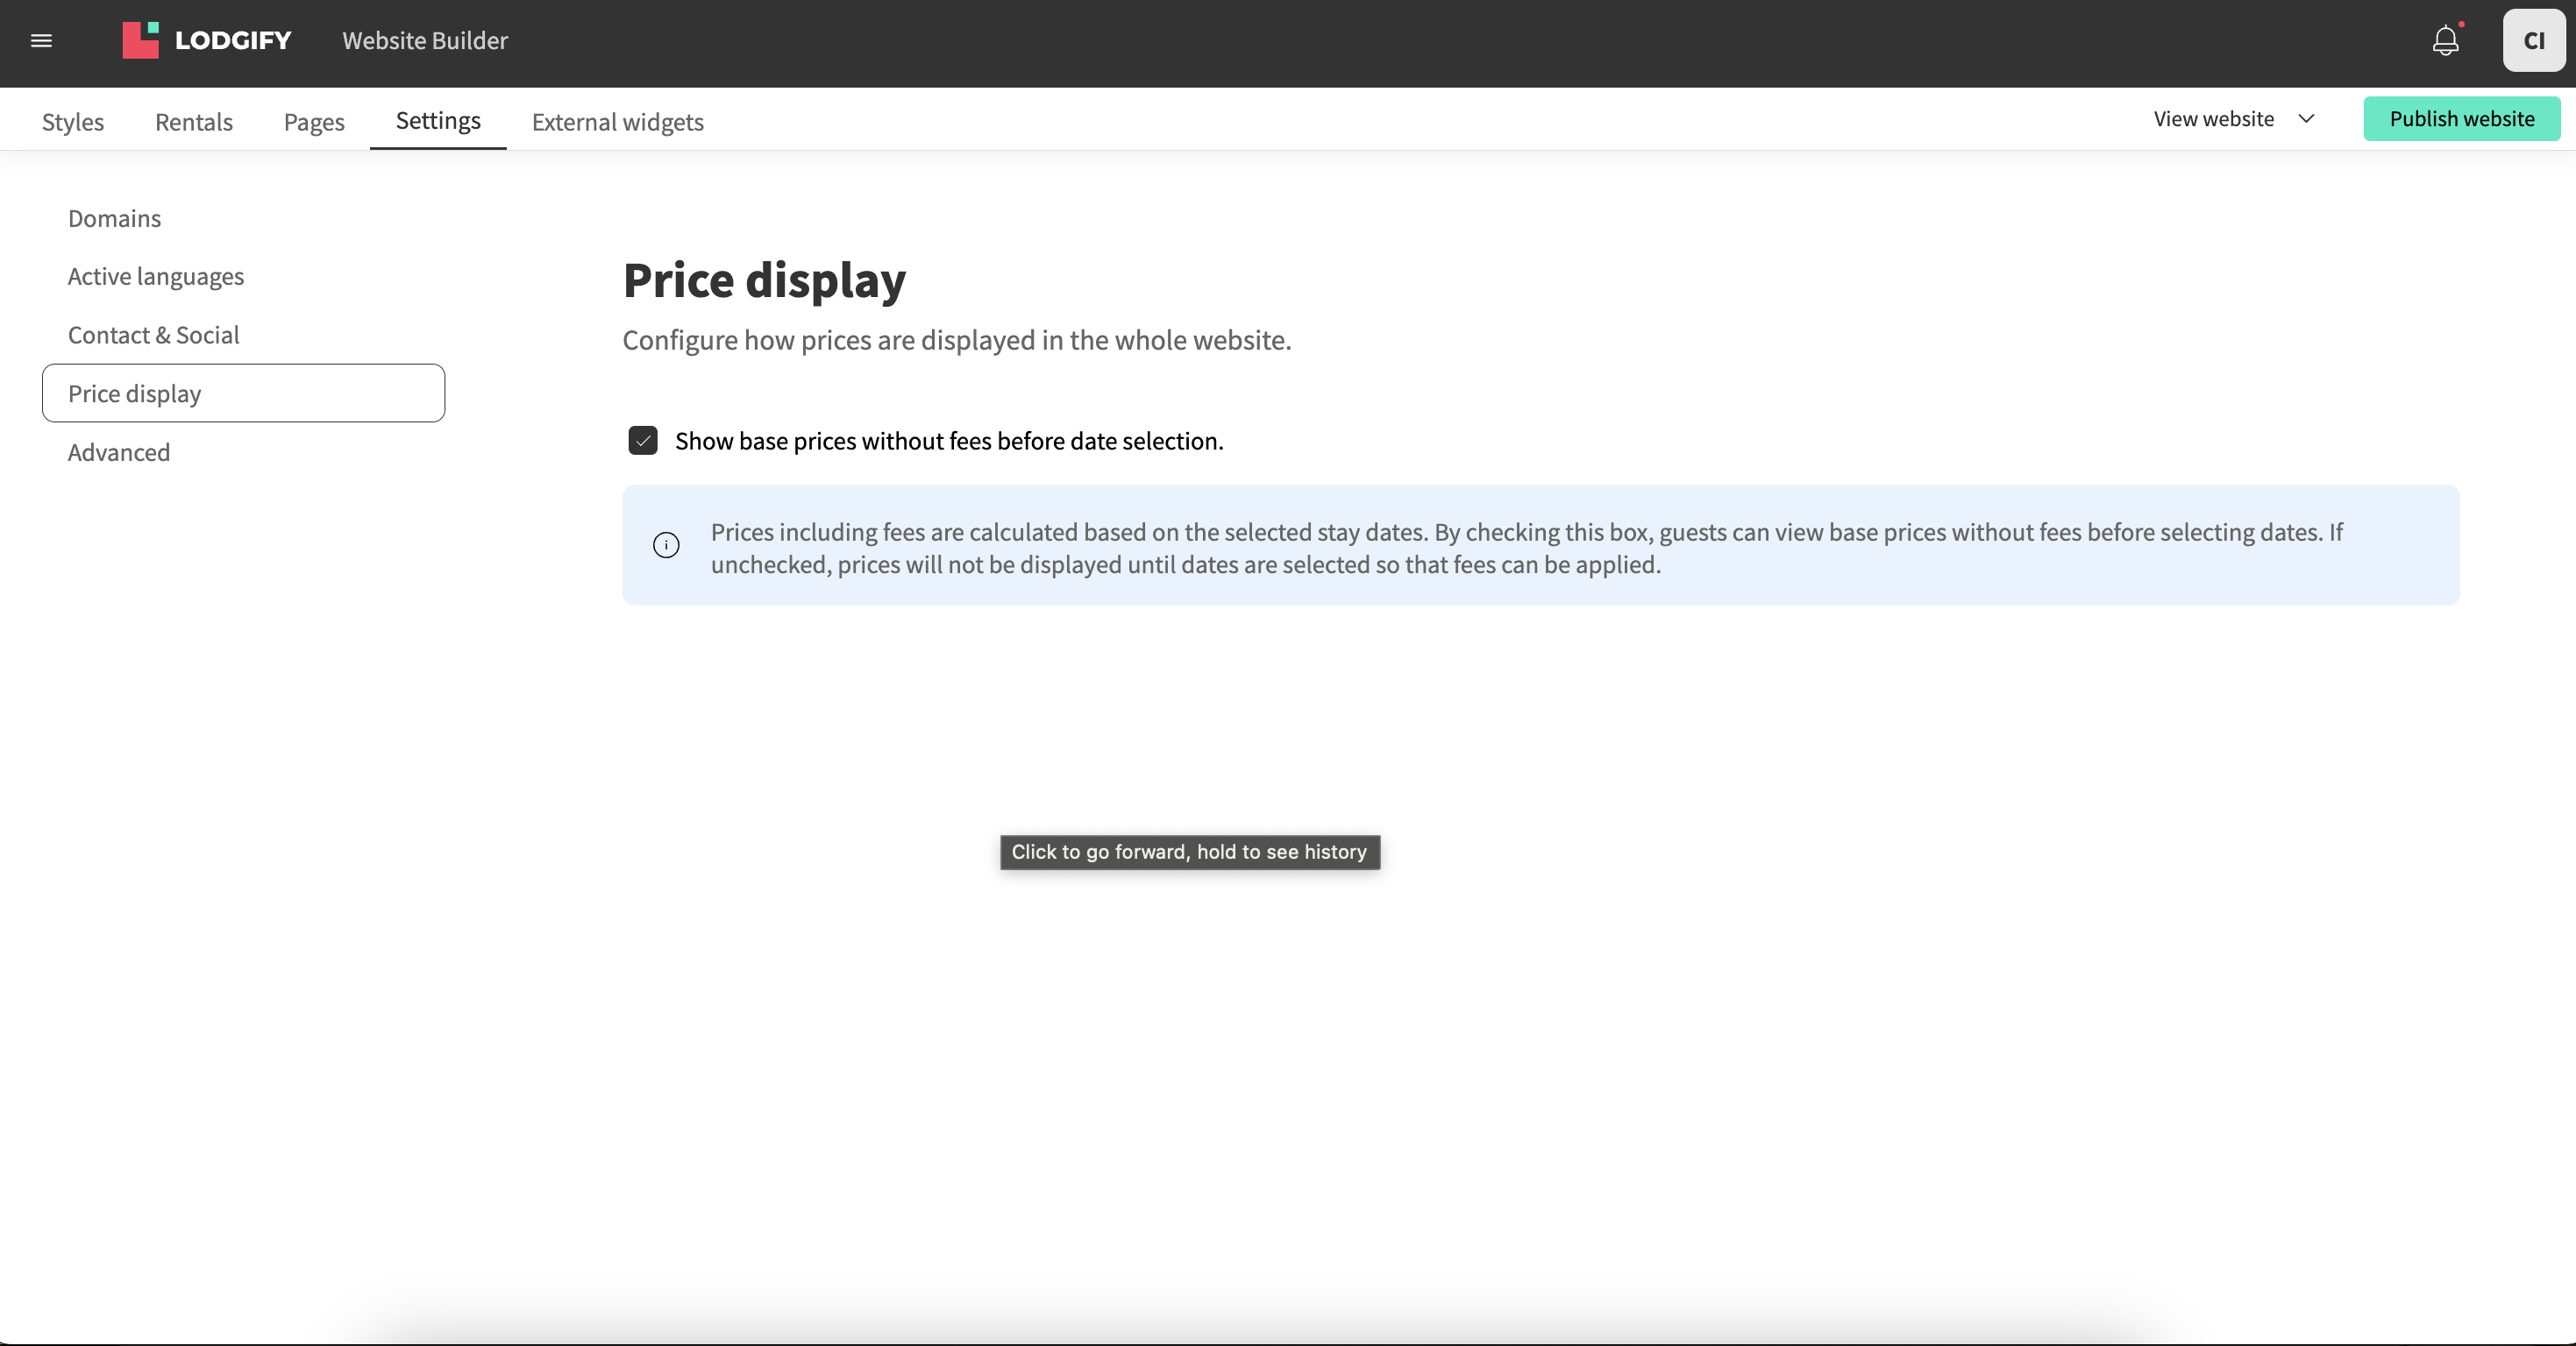Switch to the Rentals tab
The height and width of the screenshot is (1346, 2576).
coord(194,122)
